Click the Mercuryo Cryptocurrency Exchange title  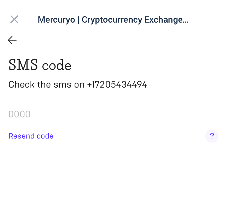(113, 20)
